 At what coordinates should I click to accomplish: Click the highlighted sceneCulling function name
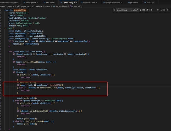20,10
